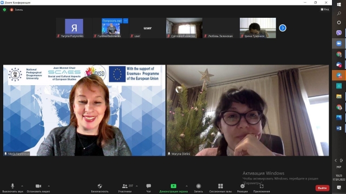The width and height of the screenshot is (346, 194).
Task: Open the Chat panel
Action: point(149,188)
